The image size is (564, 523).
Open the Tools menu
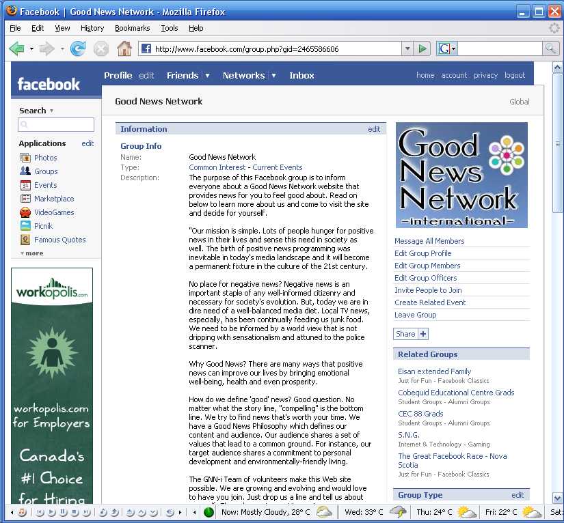[x=169, y=28]
